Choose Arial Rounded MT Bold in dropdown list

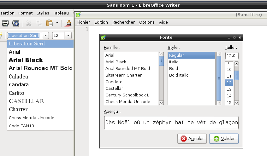(40, 68)
